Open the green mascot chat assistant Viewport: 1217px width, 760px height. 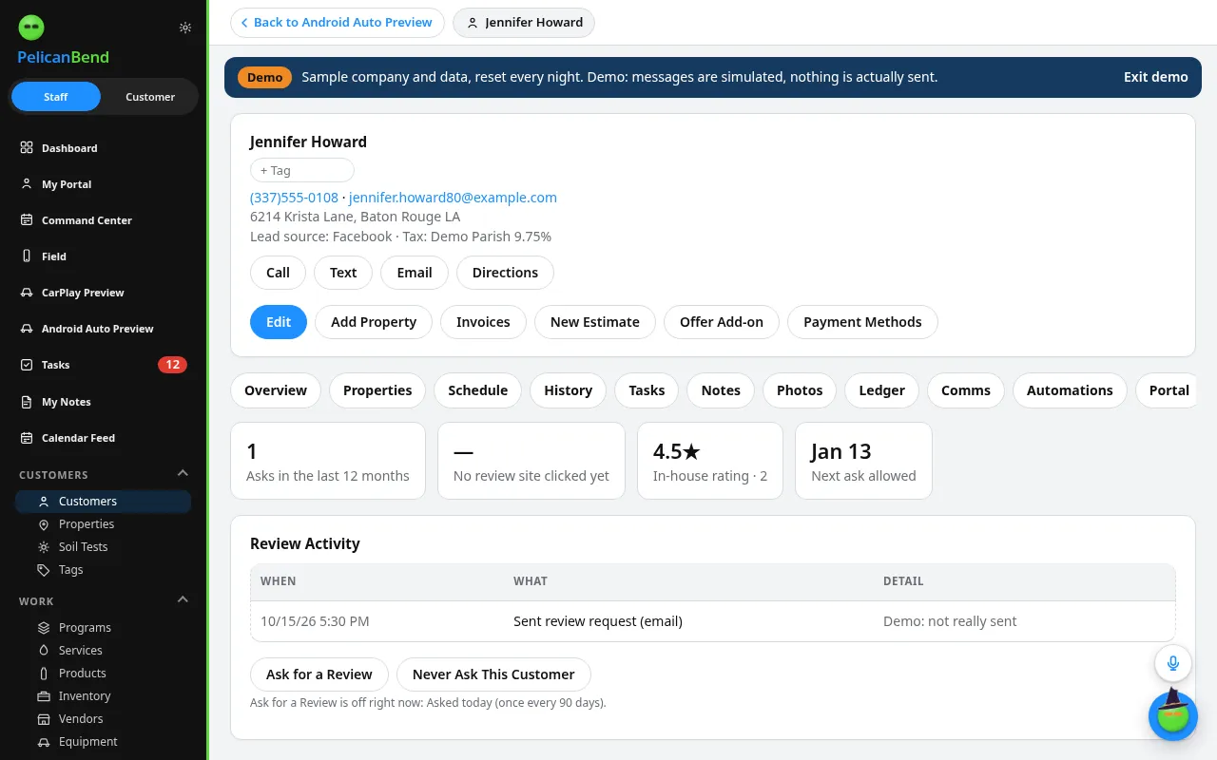(x=1173, y=715)
